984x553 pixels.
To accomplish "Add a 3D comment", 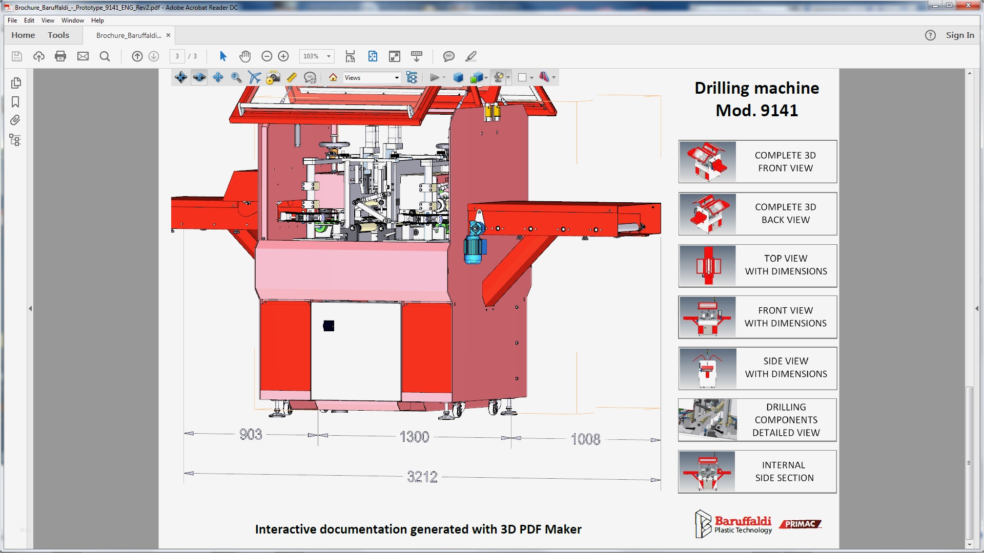I will pos(310,78).
